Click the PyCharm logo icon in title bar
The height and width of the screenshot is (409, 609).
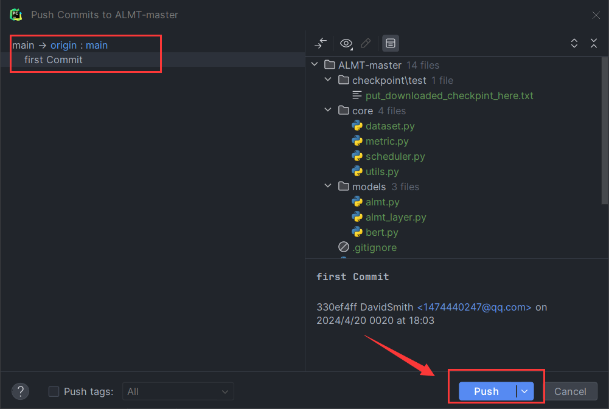coord(16,15)
